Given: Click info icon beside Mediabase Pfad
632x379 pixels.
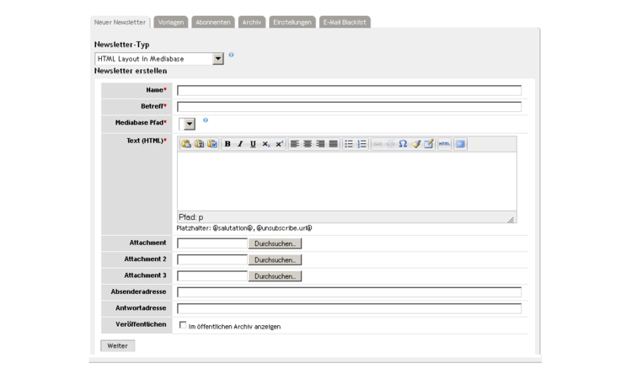Looking at the screenshot, I should pyautogui.click(x=206, y=120).
